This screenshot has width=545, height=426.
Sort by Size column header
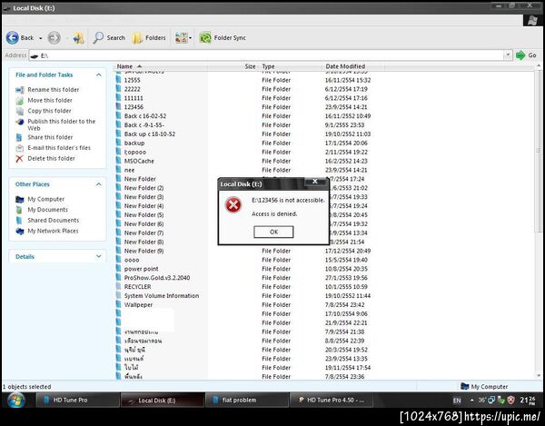[233, 66]
